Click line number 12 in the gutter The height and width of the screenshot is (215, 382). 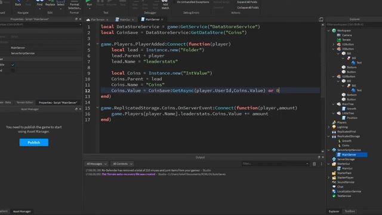pyautogui.click(x=88, y=91)
